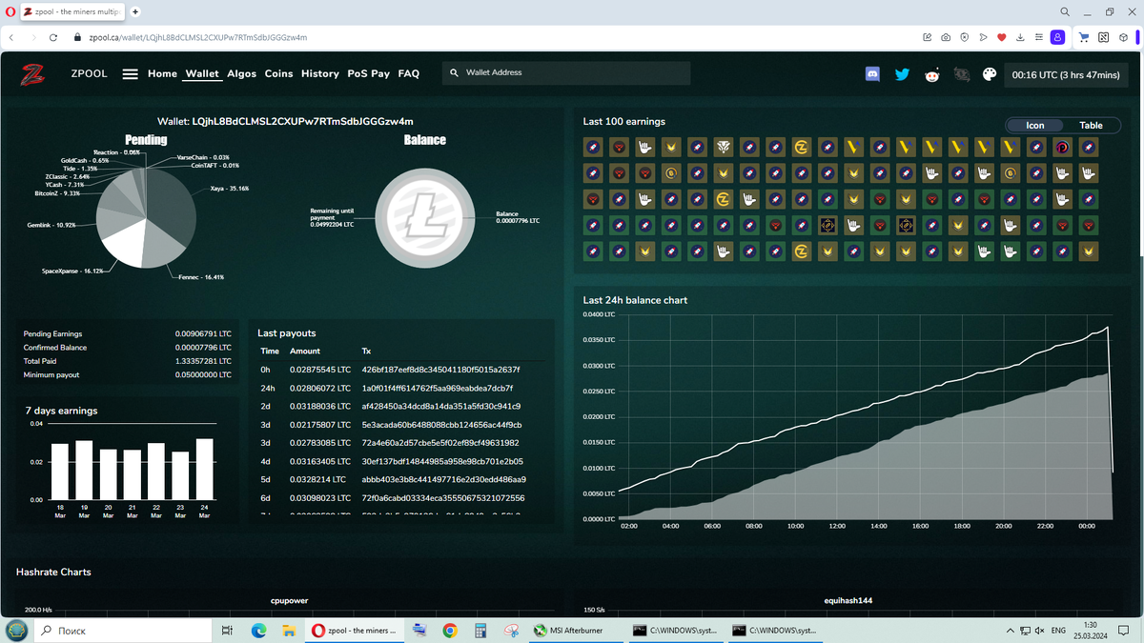Click the 19 Mar earnings bar
The image size is (1144, 643).
point(84,471)
